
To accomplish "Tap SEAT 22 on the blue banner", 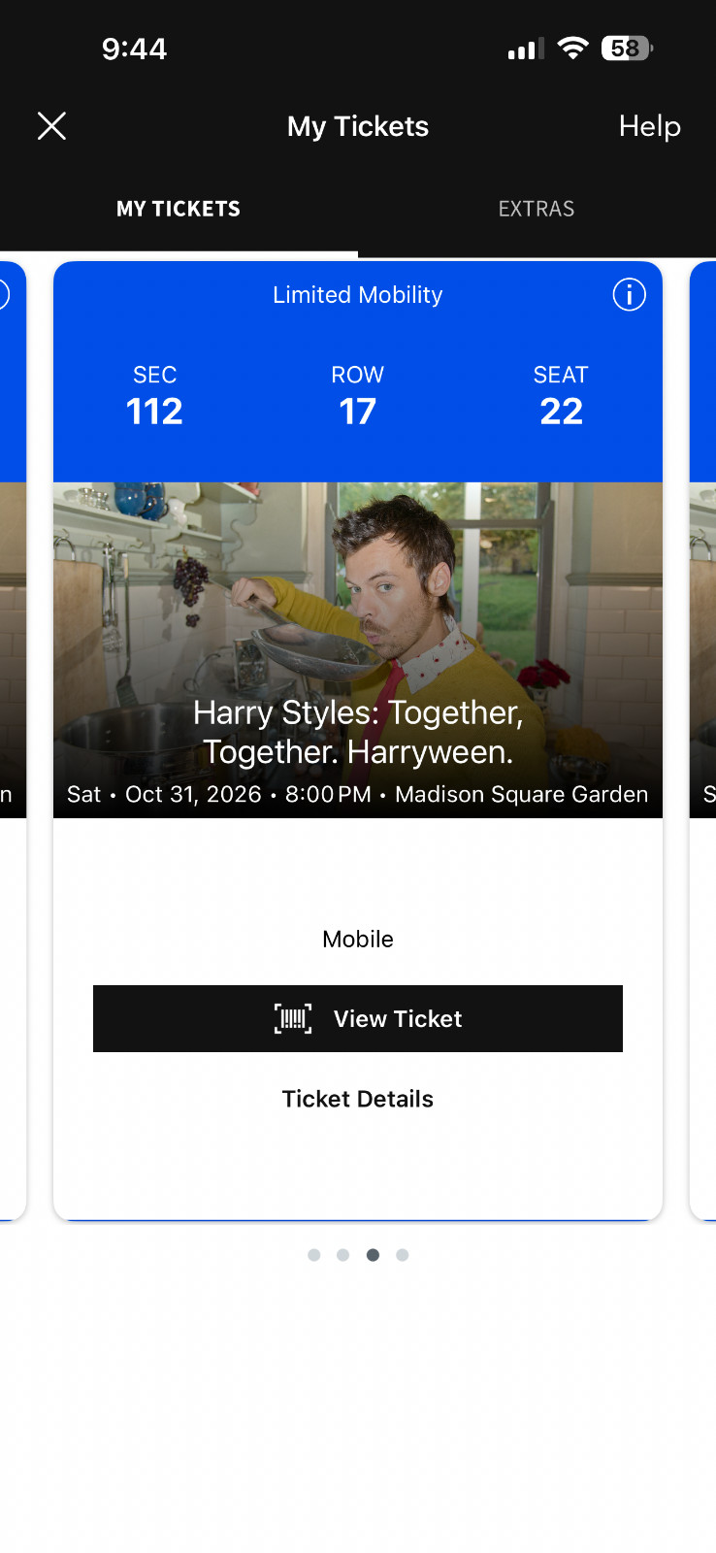I will (561, 393).
